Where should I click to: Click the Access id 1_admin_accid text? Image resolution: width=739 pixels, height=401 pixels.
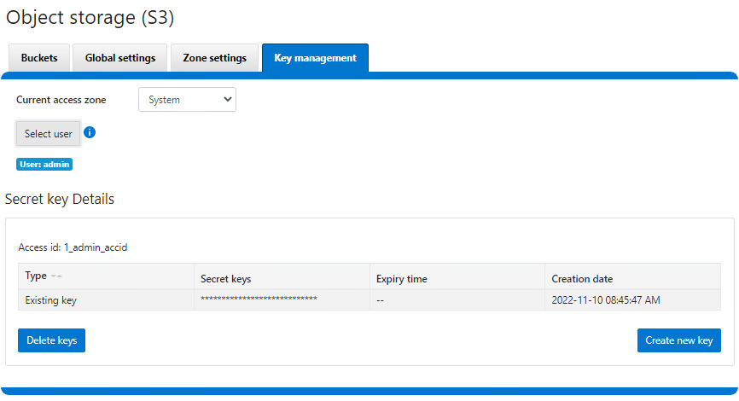coord(73,247)
